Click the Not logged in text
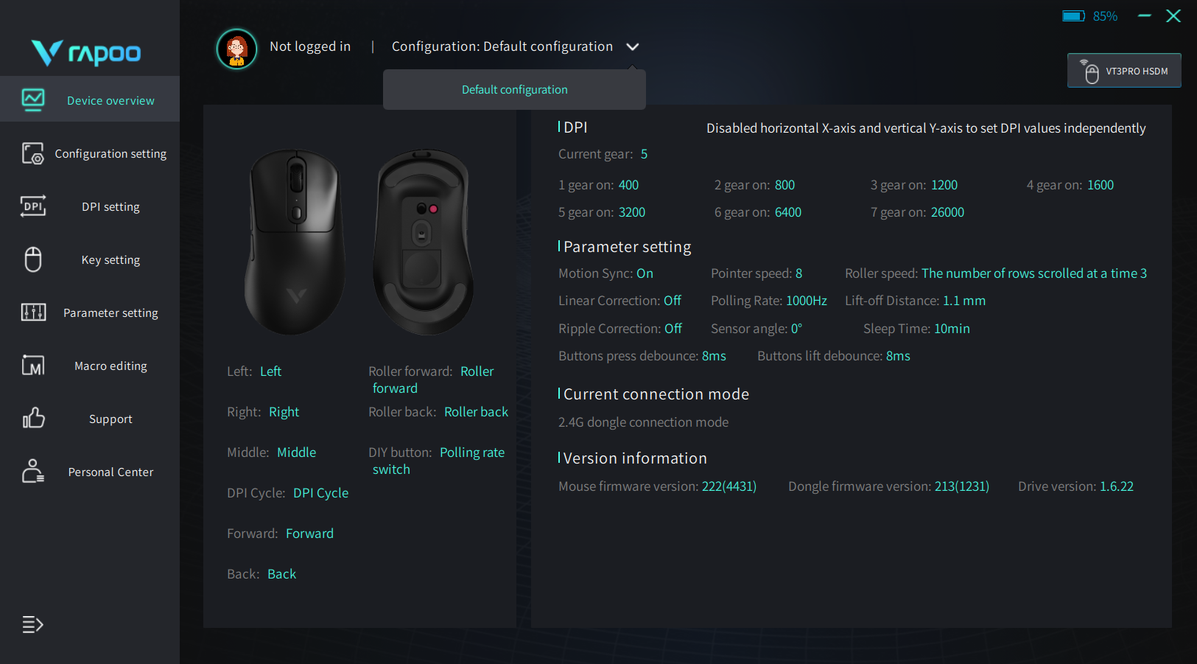The image size is (1197, 664). coord(310,46)
